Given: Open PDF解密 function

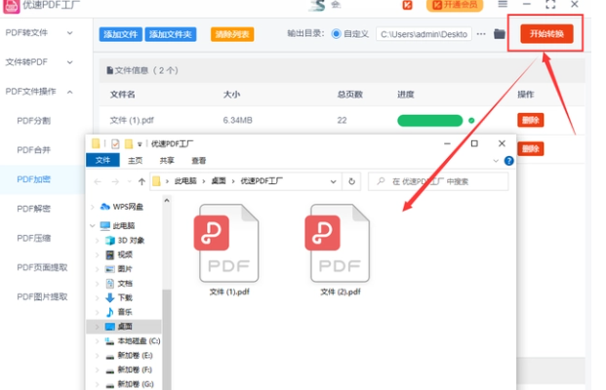Looking at the screenshot, I should pyautogui.click(x=33, y=209).
